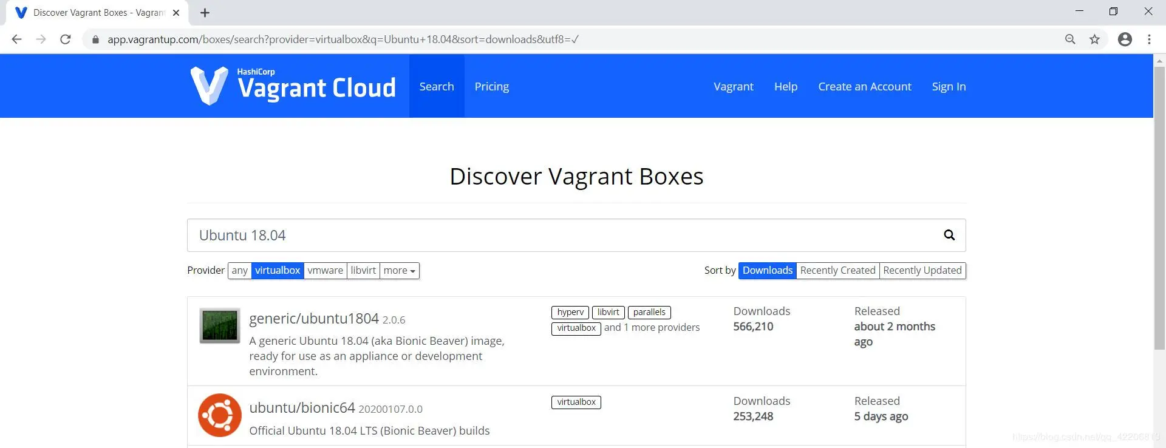Click the '5 days ago' release text
The height and width of the screenshot is (448, 1166).
pyautogui.click(x=881, y=416)
